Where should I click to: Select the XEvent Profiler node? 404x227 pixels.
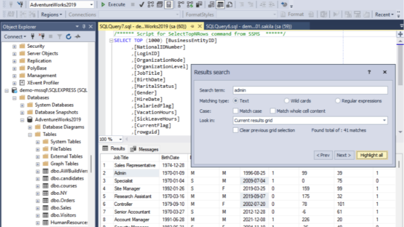tap(43, 83)
